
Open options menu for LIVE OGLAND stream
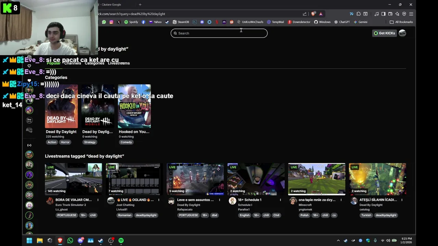159,200
